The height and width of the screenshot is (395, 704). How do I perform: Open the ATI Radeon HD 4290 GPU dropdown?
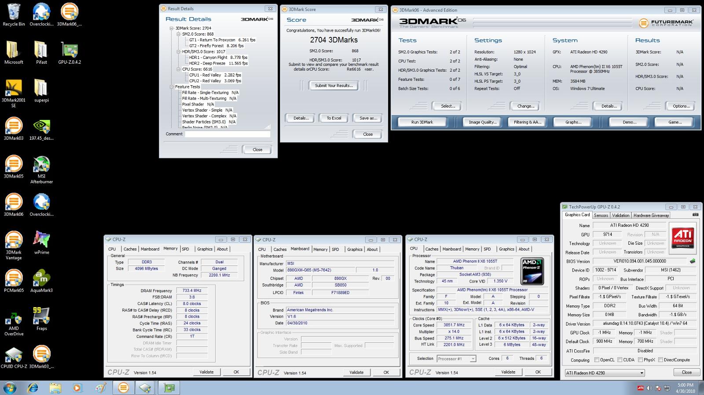pos(605,373)
